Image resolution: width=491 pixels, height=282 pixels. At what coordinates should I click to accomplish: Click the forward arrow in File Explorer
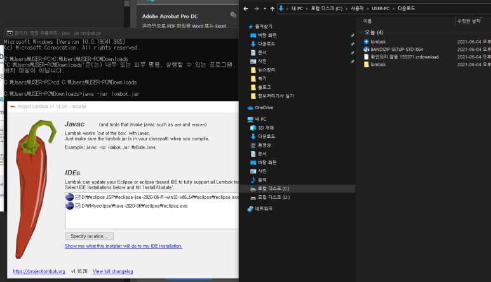[257, 9]
